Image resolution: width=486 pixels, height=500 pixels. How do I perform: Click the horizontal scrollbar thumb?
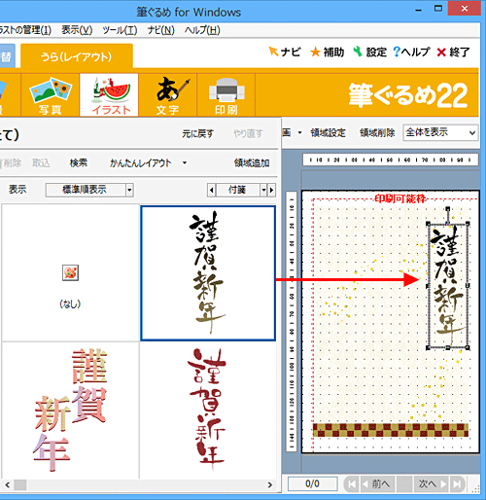click(20, 485)
